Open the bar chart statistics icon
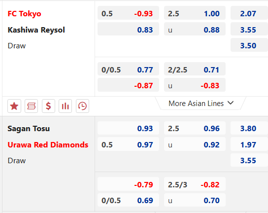 (x=65, y=106)
